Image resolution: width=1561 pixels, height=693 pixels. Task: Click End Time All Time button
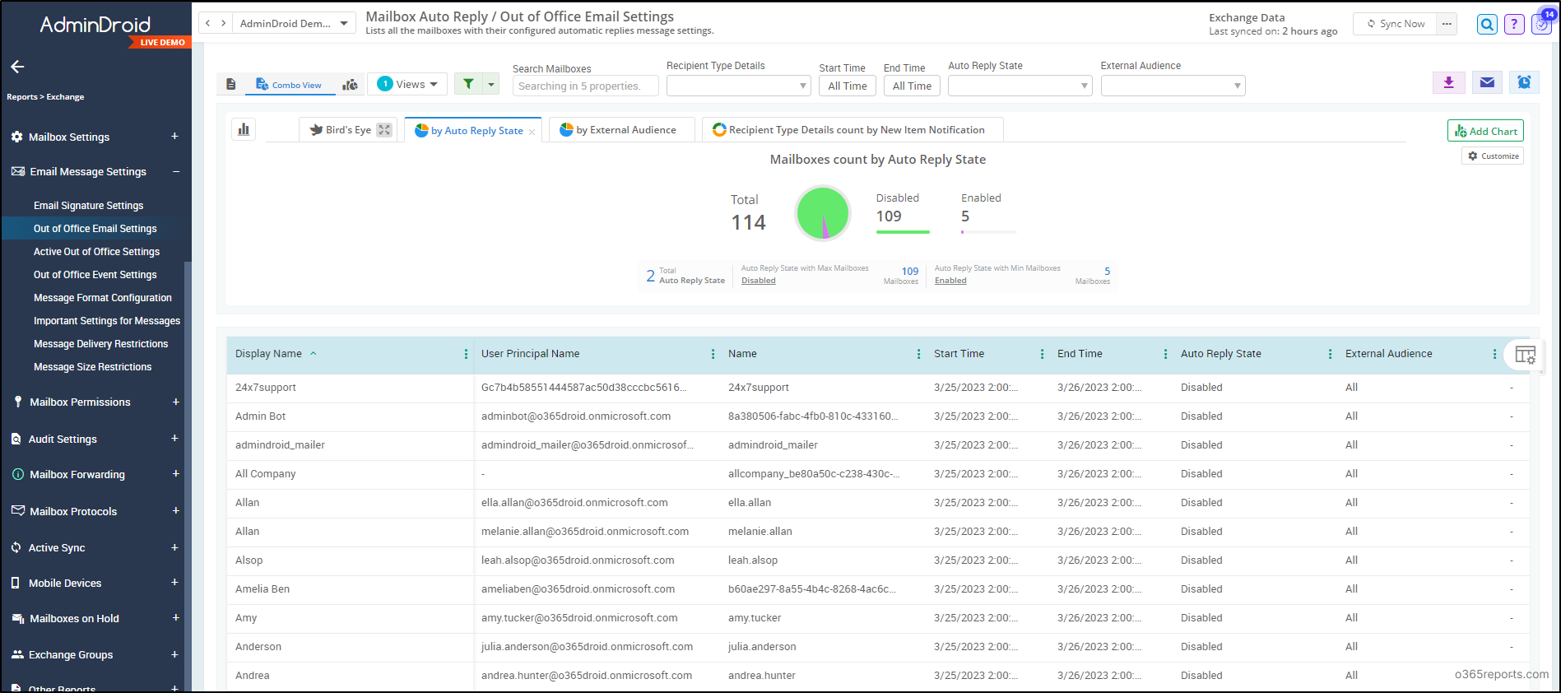[x=912, y=86]
